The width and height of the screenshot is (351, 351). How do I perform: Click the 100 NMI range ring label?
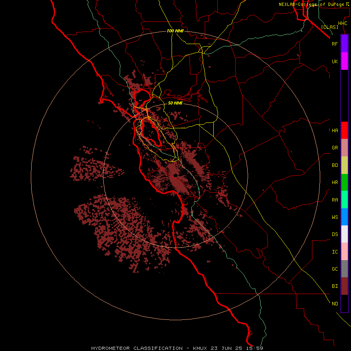175,31
